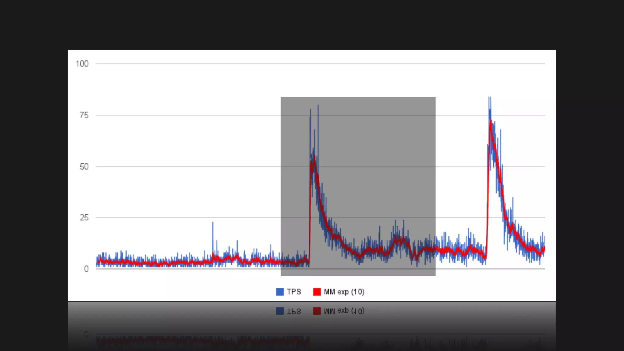Viewport: 624px width, 351px height.
Task: Click the red line peak of the rightmost spike
Action: [491, 122]
